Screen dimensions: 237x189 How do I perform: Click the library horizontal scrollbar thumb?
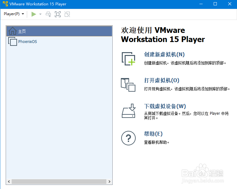point(59,182)
